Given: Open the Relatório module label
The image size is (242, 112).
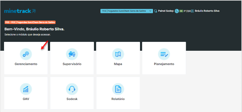Looking at the screenshot, I should pyautogui.click(x=118, y=99).
